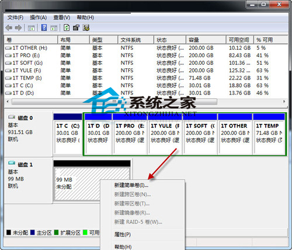Screen dimensions: 292x250
Task: Select the 1T SOFT partition block
Action: (x=200, y=134)
